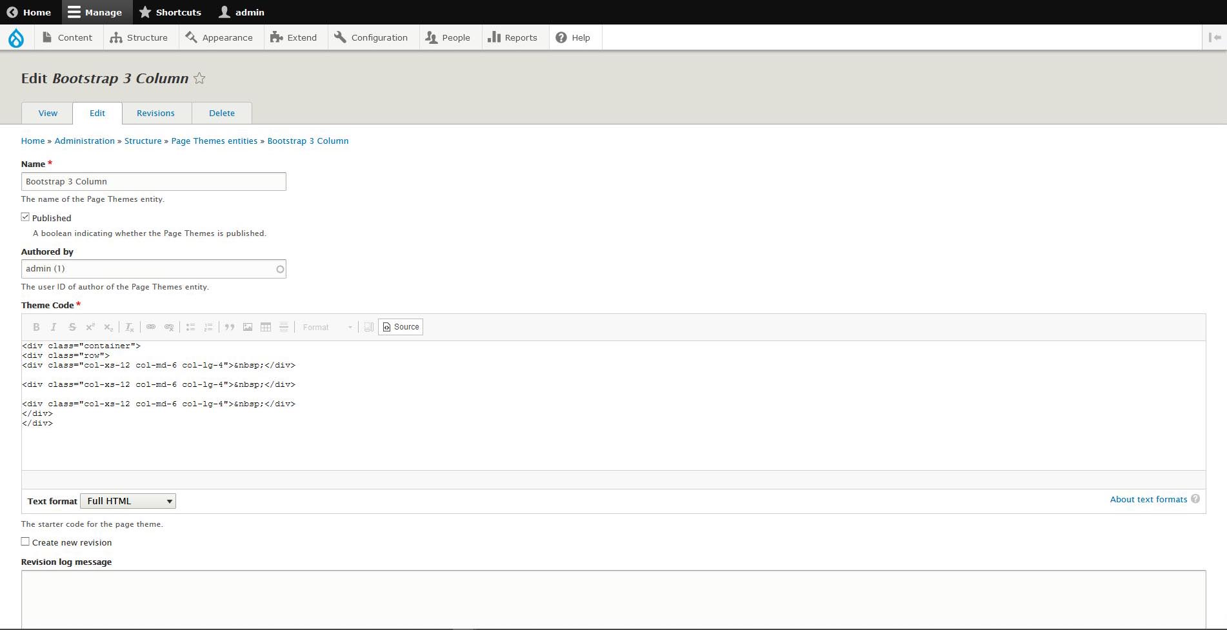Apply Superscript formatting
This screenshot has height=630, width=1227.
90,328
